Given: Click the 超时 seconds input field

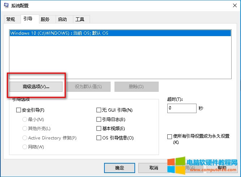Looking at the screenshot, I should 181,108.
